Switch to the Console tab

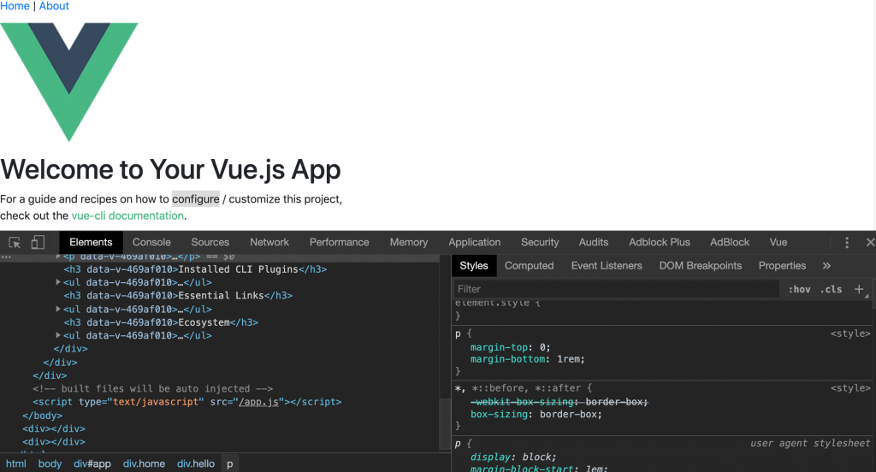[151, 243]
